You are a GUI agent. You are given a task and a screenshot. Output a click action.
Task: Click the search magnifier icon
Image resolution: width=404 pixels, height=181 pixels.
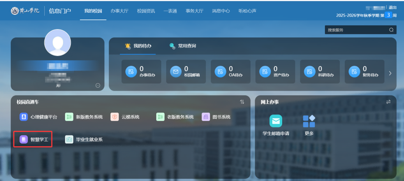[x=391, y=30]
